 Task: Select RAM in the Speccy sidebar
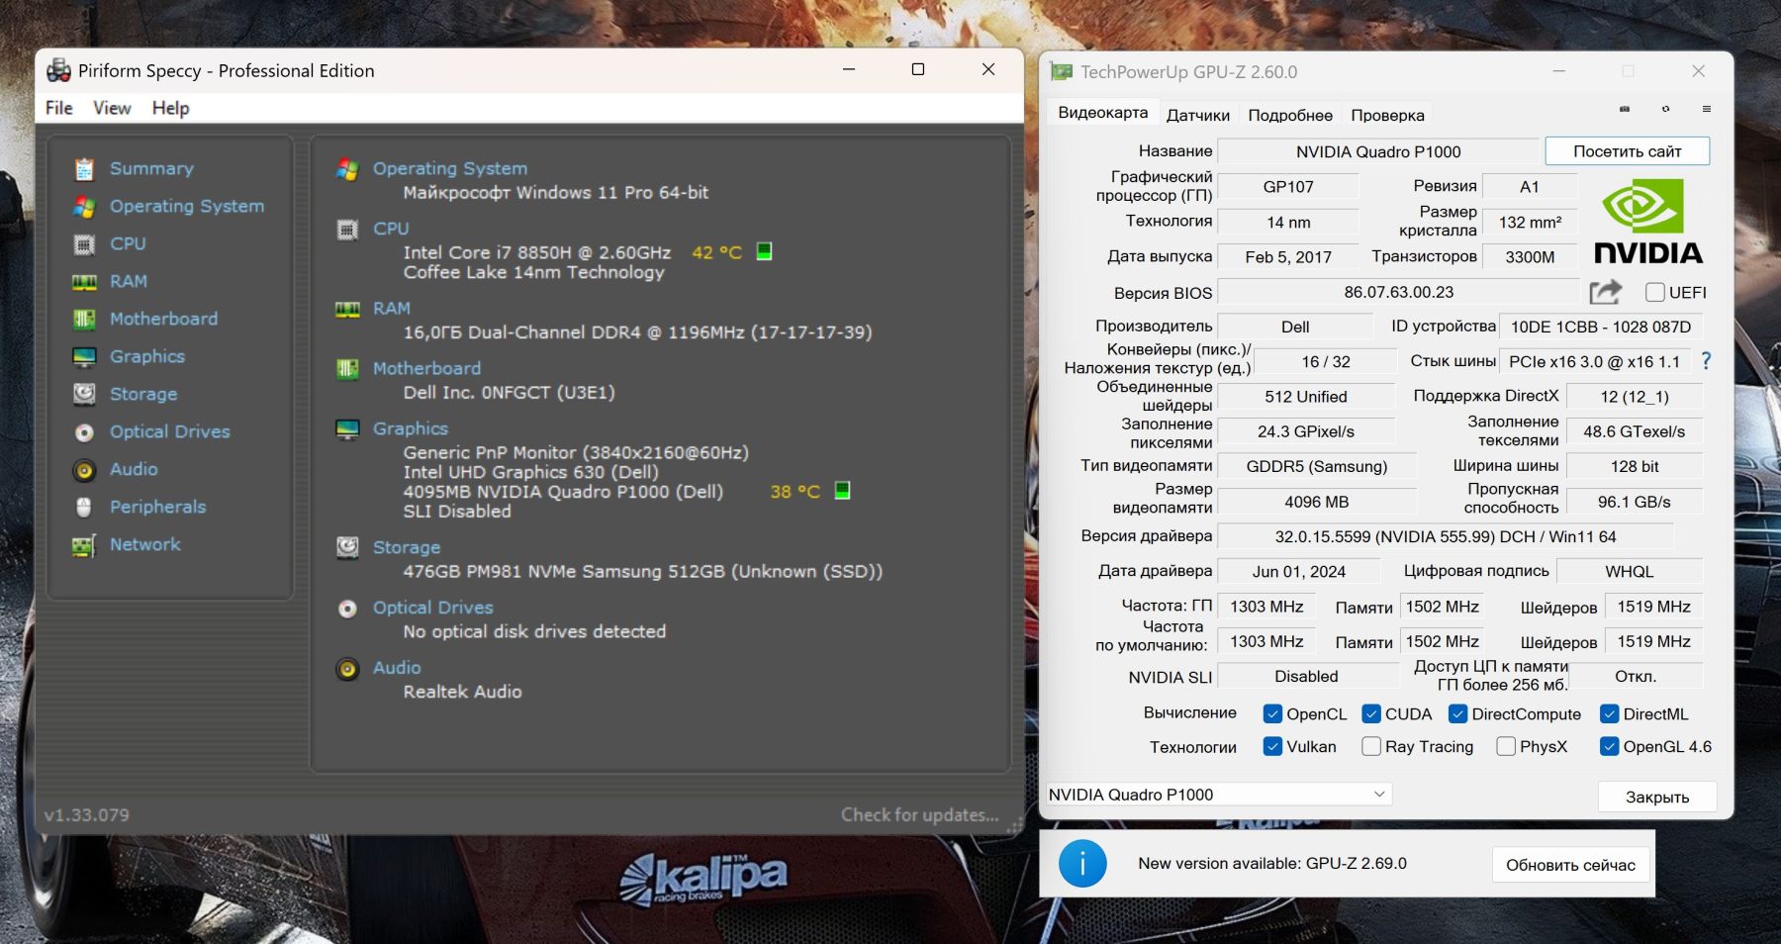[x=129, y=281]
